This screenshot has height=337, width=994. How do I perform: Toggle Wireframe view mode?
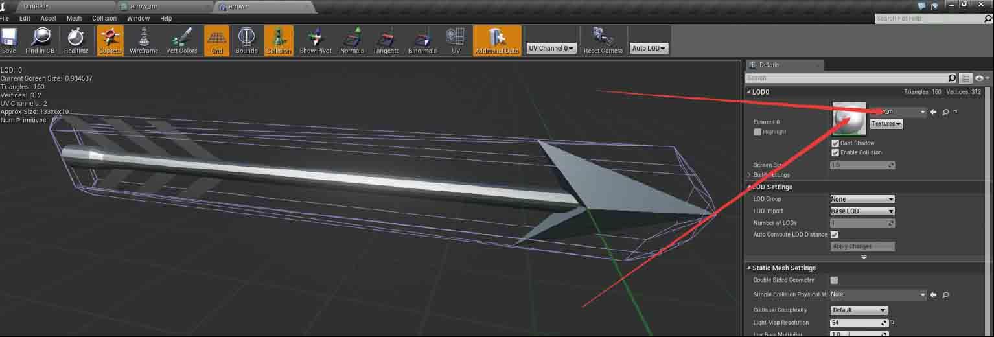[143, 40]
